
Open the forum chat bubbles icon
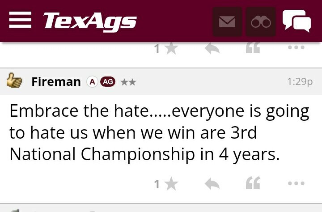(x=297, y=21)
